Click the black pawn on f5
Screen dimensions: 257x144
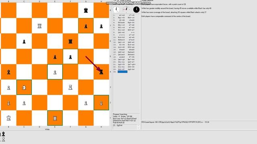70,57
